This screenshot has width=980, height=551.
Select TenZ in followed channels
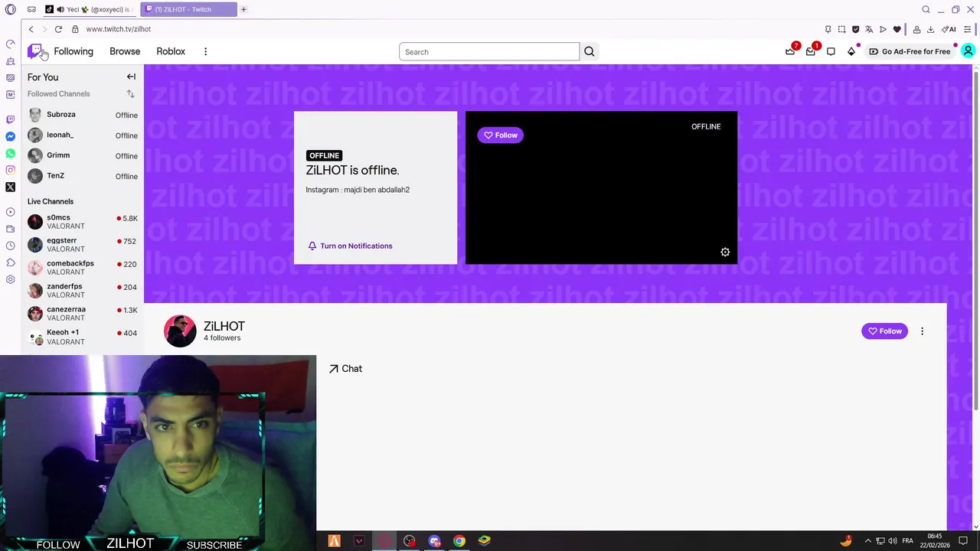pos(83,176)
